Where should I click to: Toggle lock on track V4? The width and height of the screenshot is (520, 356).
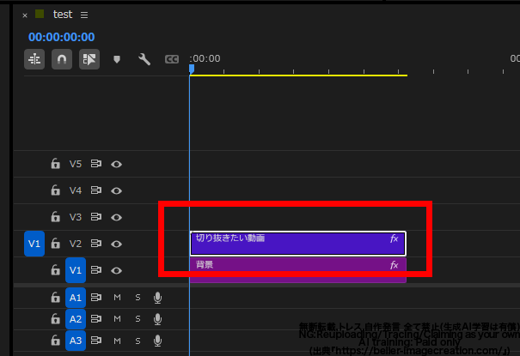pyautogui.click(x=55, y=190)
